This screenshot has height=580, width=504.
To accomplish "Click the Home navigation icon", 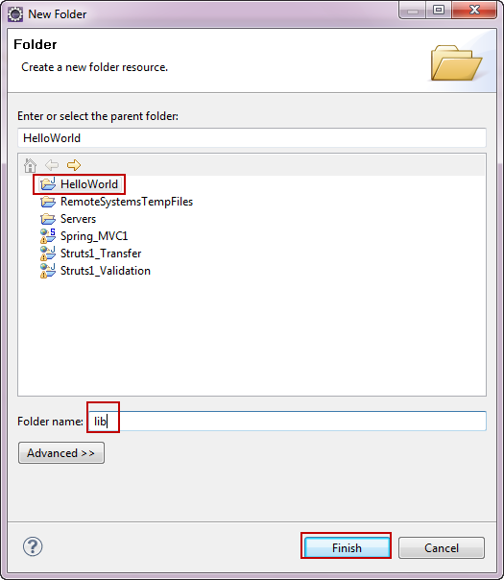I will (x=30, y=165).
